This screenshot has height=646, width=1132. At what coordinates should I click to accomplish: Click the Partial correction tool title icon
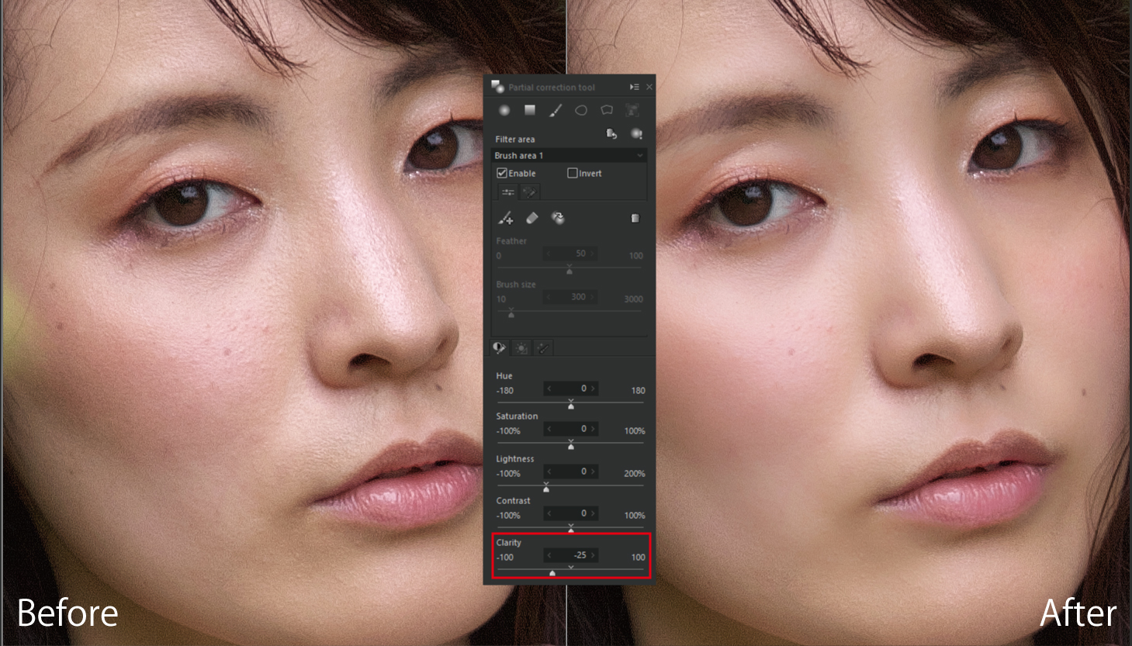tap(498, 86)
